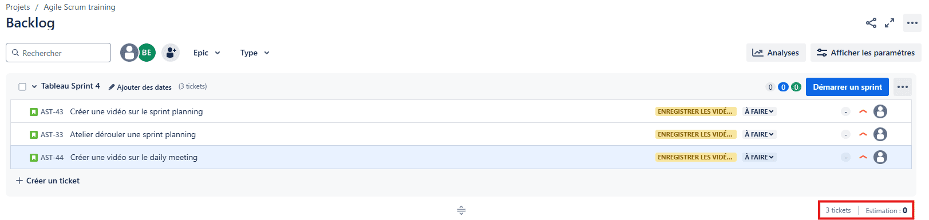929x220 pixels.
Task: Click Créer un ticket
Action: [x=48, y=181]
